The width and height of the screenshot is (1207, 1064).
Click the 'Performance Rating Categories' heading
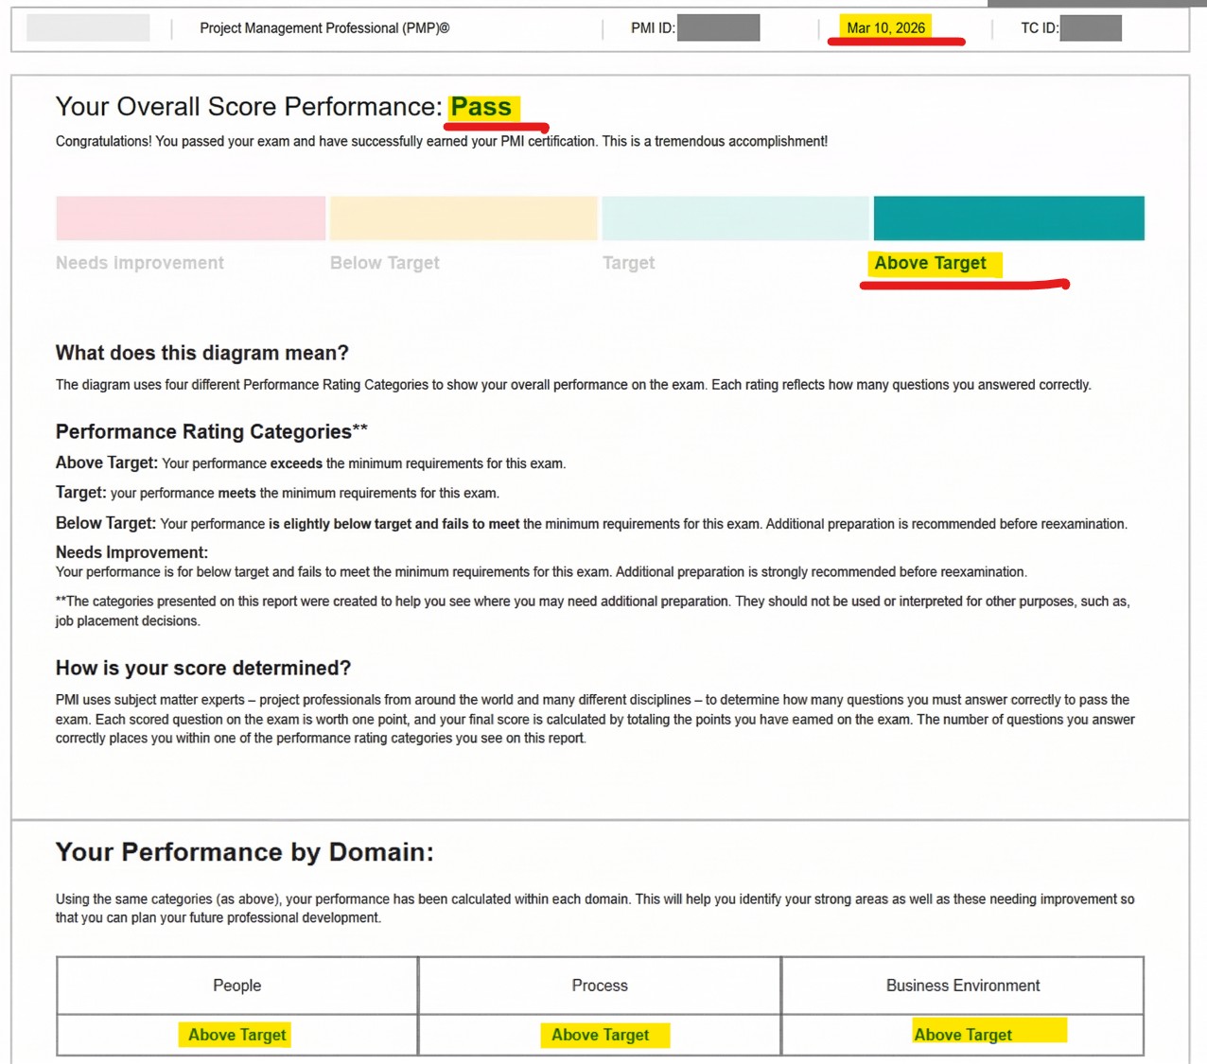[211, 431]
